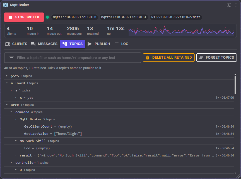Screen dimensions: 241x179
Task: Delete all retained messages
Action: [168, 58]
